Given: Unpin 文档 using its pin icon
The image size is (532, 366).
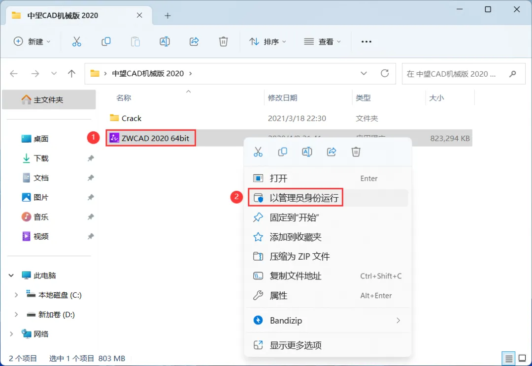Looking at the screenshot, I should (91, 178).
